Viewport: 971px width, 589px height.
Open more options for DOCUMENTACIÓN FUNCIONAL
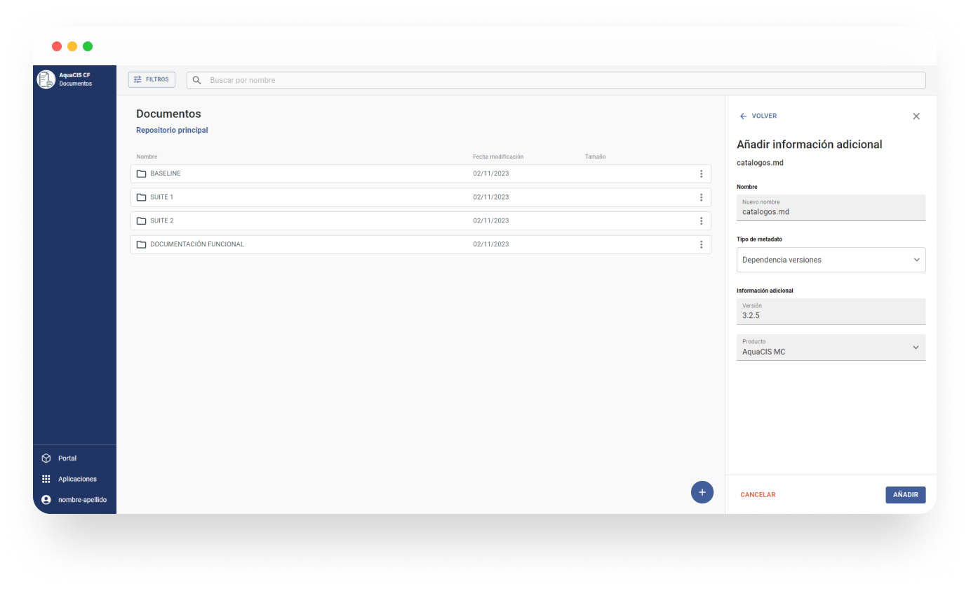pyautogui.click(x=701, y=244)
